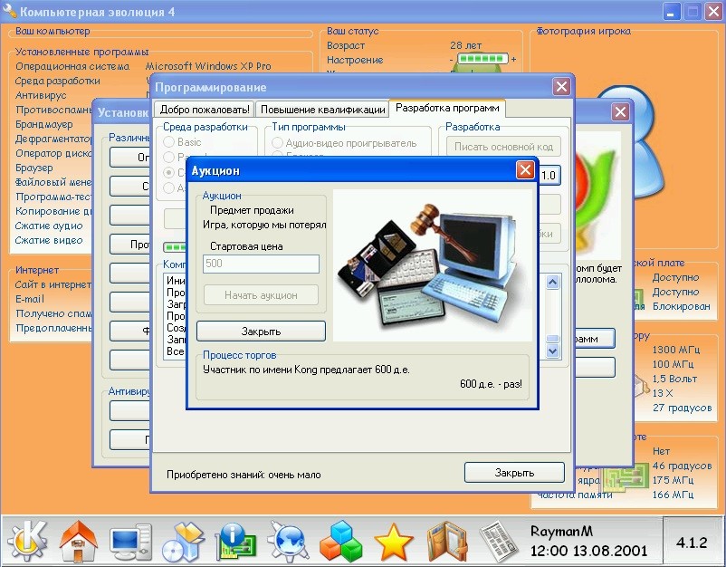The image size is (726, 567).
Task: Click the selected radio button in Среда разработки
Action: coord(169,172)
